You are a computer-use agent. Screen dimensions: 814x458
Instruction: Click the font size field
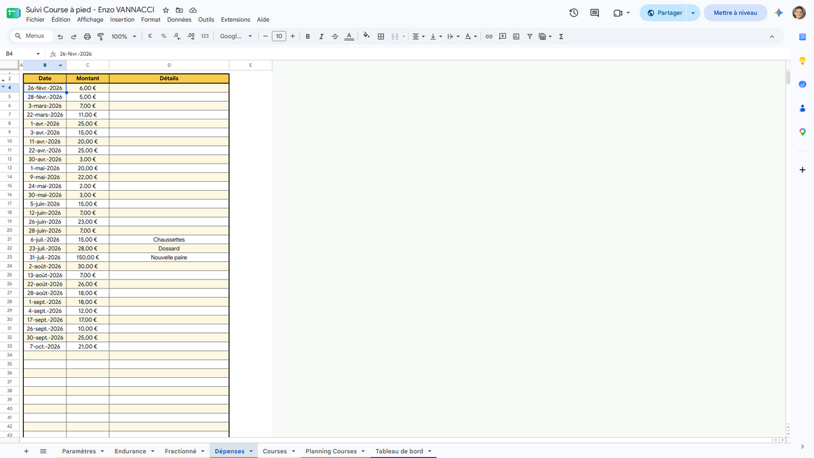[x=279, y=37]
